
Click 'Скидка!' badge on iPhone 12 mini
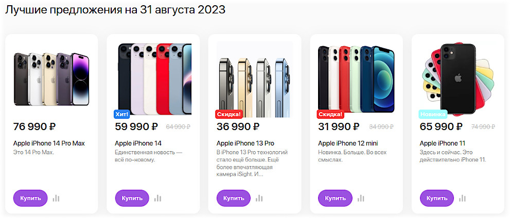(330, 114)
